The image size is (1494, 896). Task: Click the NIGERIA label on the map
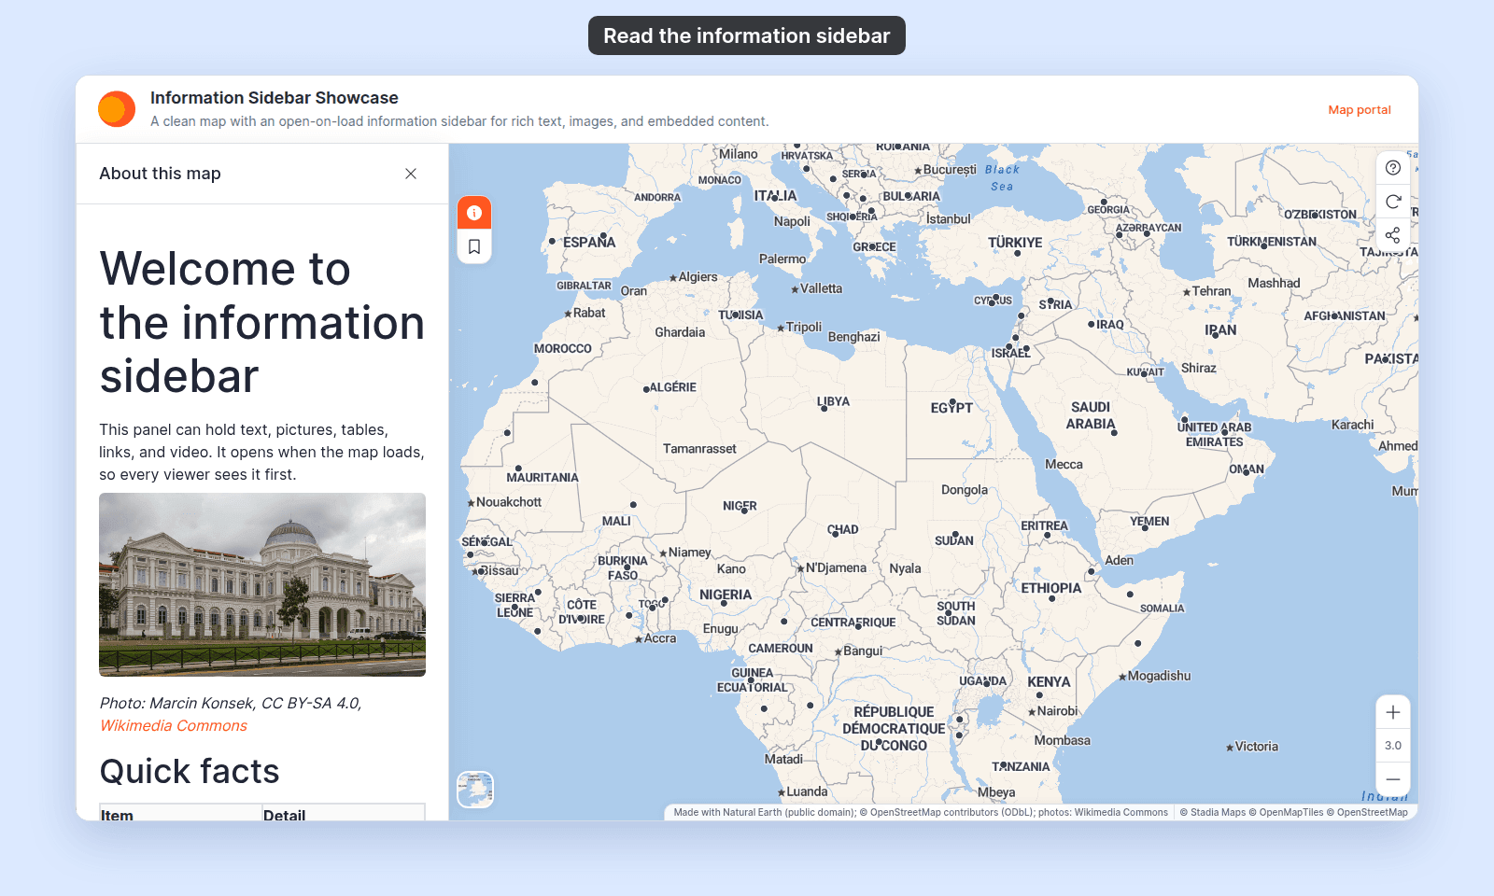(x=726, y=595)
